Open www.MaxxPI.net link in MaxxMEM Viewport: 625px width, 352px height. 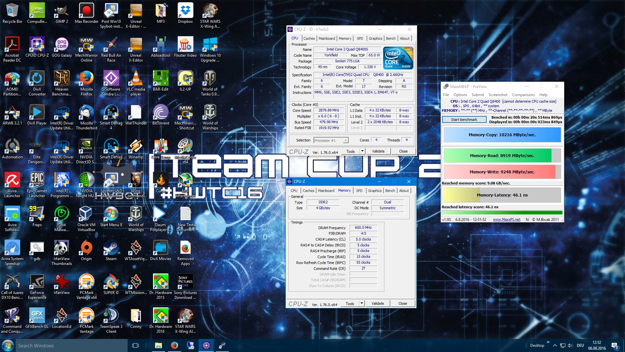[x=507, y=219]
